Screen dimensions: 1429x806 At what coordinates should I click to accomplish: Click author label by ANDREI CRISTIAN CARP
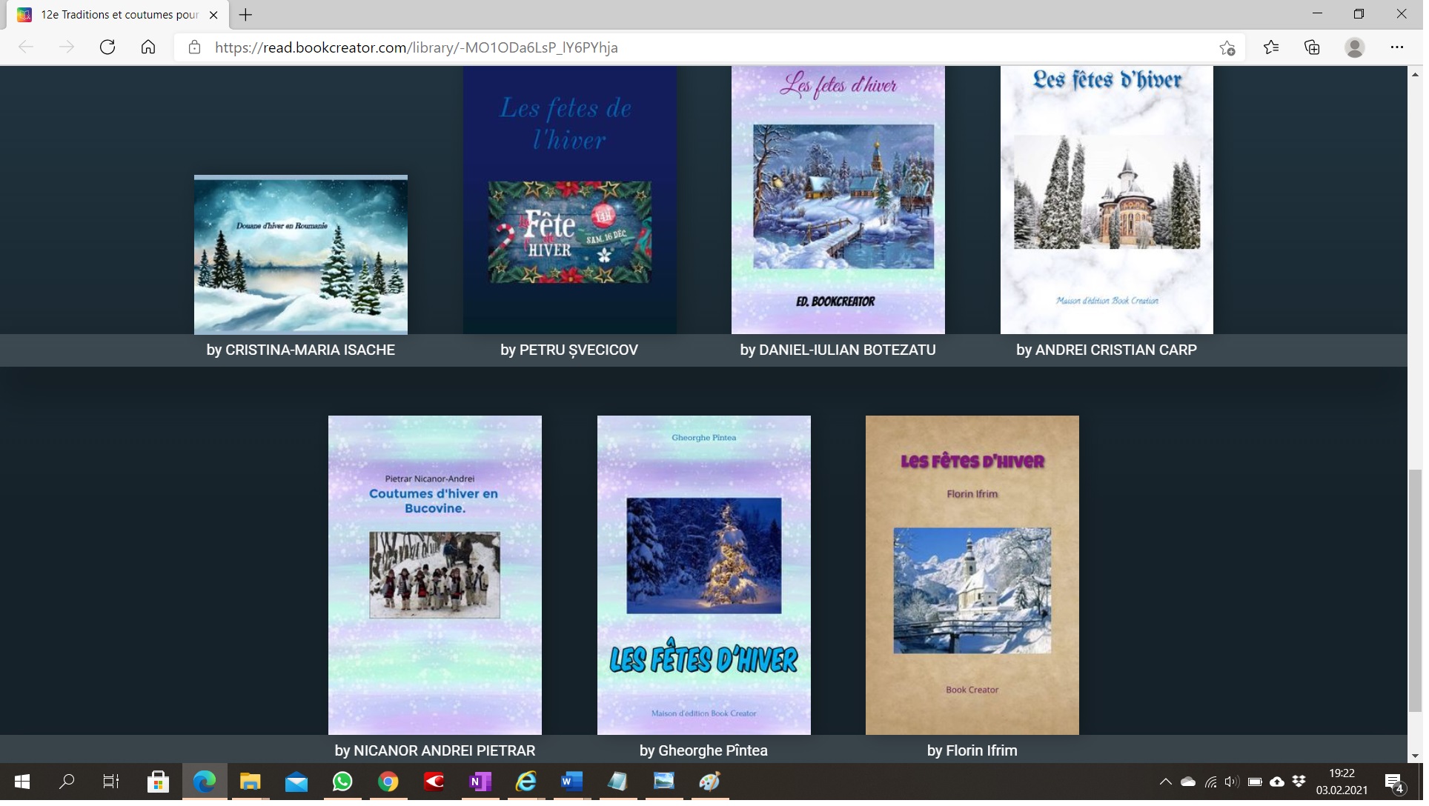[1106, 350]
